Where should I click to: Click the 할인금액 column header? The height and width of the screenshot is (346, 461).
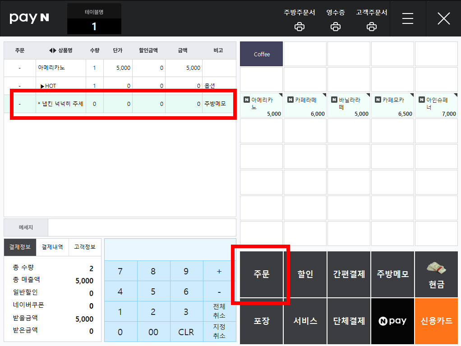click(148, 50)
